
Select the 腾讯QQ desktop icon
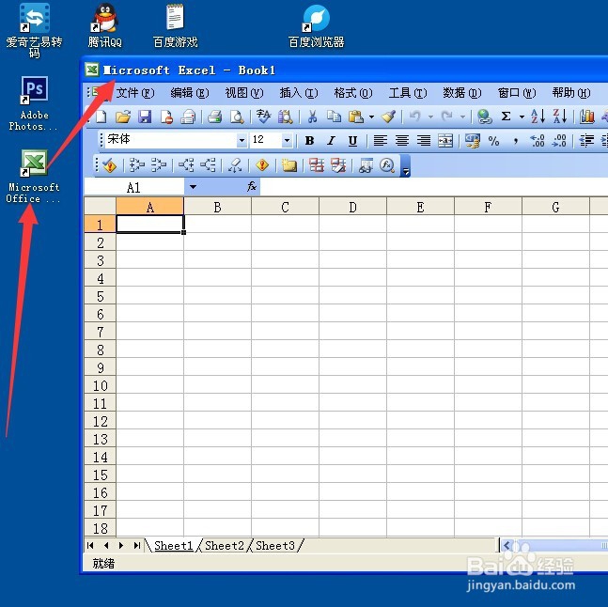click(x=104, y=25)
